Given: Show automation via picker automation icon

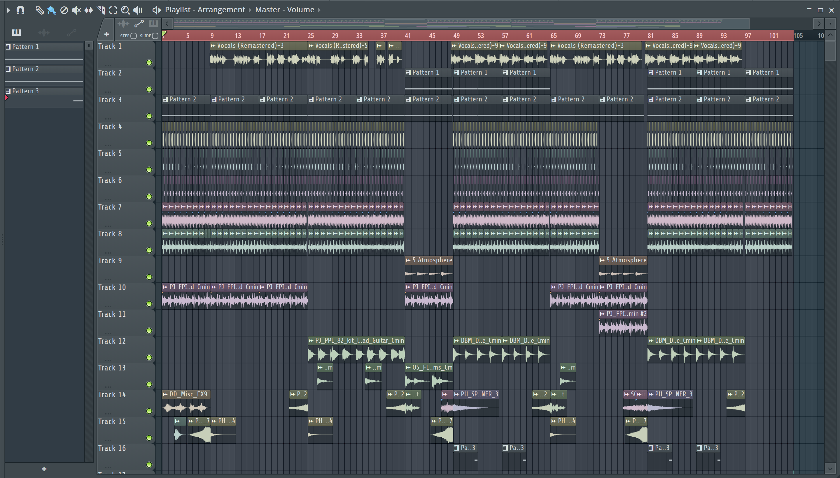Looking at the screenshot, I should coord(71,32).
